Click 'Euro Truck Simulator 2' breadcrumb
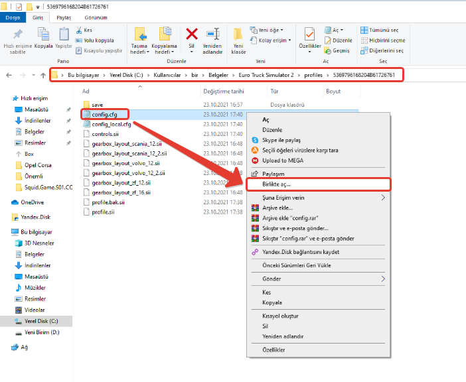This screenshot has height=382, width=466. point(266,75)
